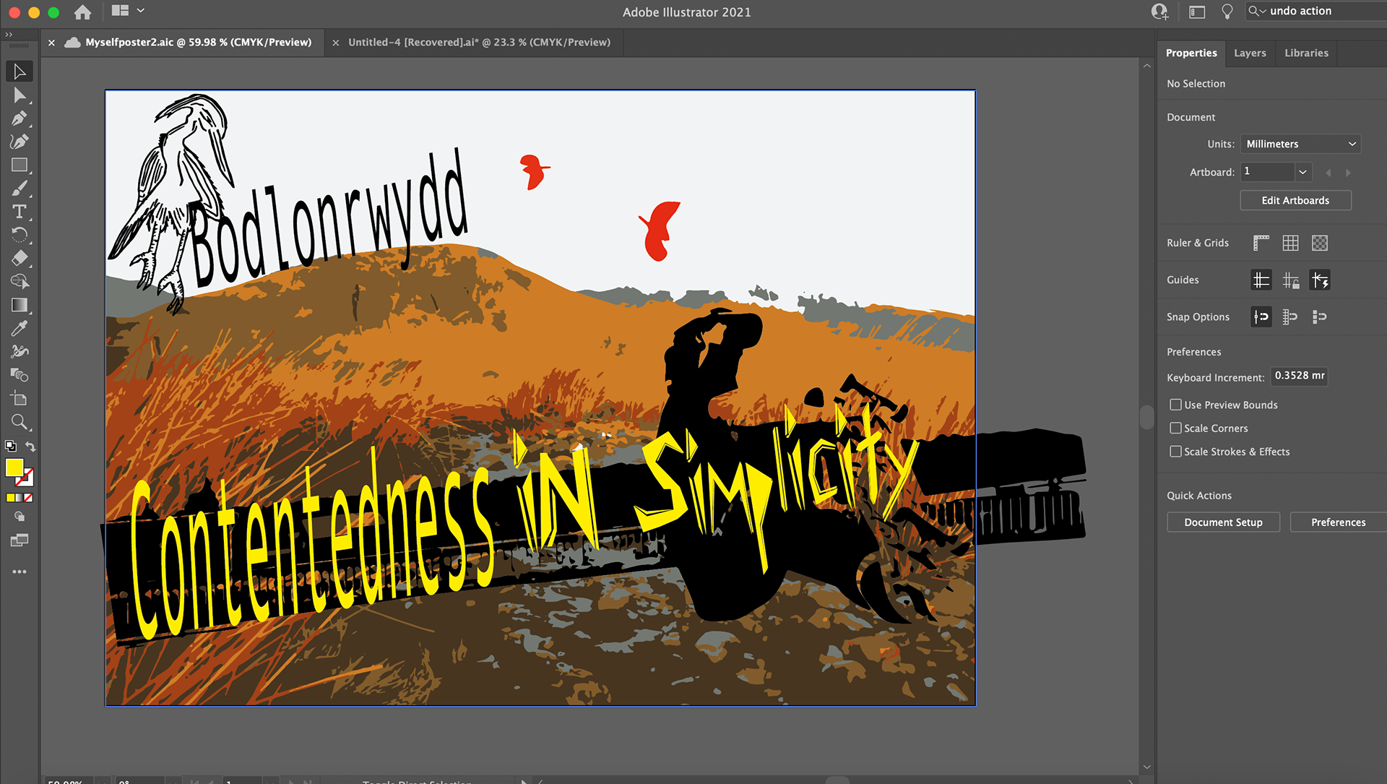Enable Use Preview Bounds checkbox

pyautogui.click(x=1175, y=405)
